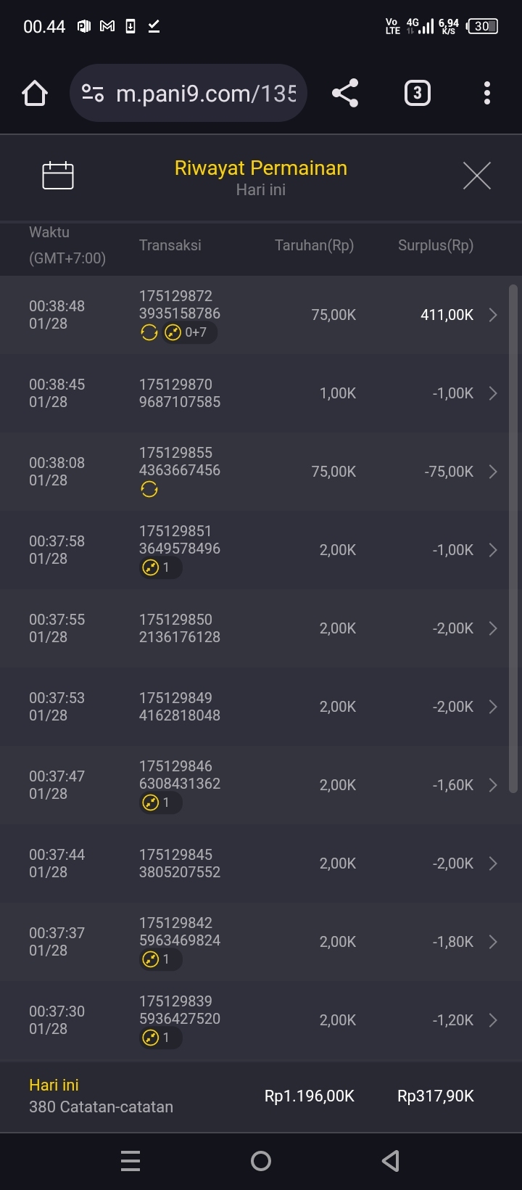522x1190 pixels.
Task: Tap Android recent apps navigation button
Action: (130, 1161)
